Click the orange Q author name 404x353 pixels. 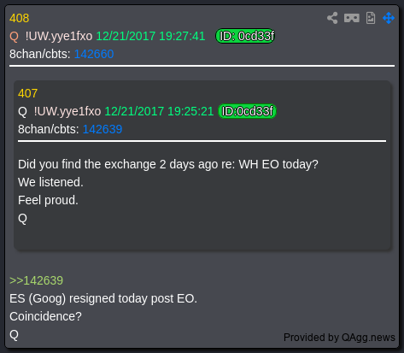click(14, 37)
